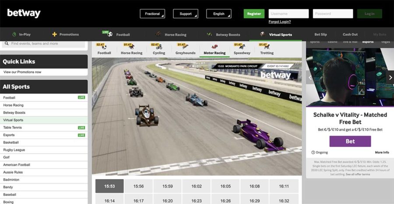The width and height of the screenshot is (394, 204).
Task: Click the green Register button
Action: pos(254,14)
